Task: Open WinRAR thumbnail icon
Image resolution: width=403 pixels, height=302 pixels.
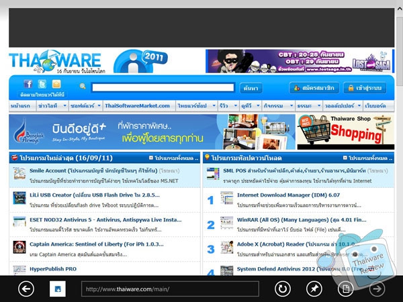Action: point(227,222)
